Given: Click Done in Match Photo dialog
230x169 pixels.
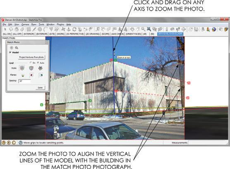Looking at the screenshot, I should (x=40, y=88).
